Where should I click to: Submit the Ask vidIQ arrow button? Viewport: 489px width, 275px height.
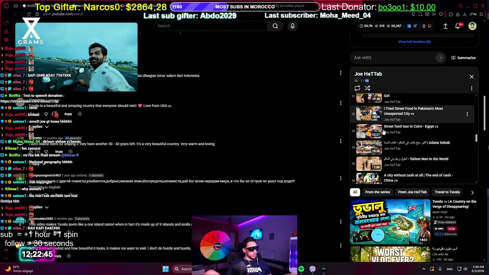click(x=440, y=58)
